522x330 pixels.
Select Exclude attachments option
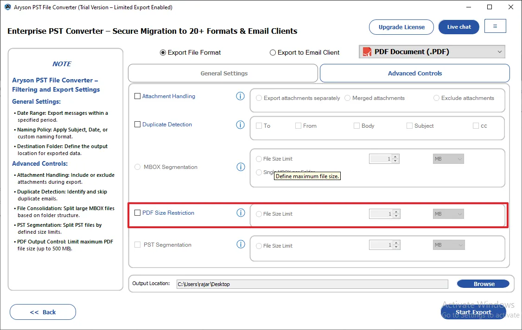pyautogui.click(x=436, y=98)
